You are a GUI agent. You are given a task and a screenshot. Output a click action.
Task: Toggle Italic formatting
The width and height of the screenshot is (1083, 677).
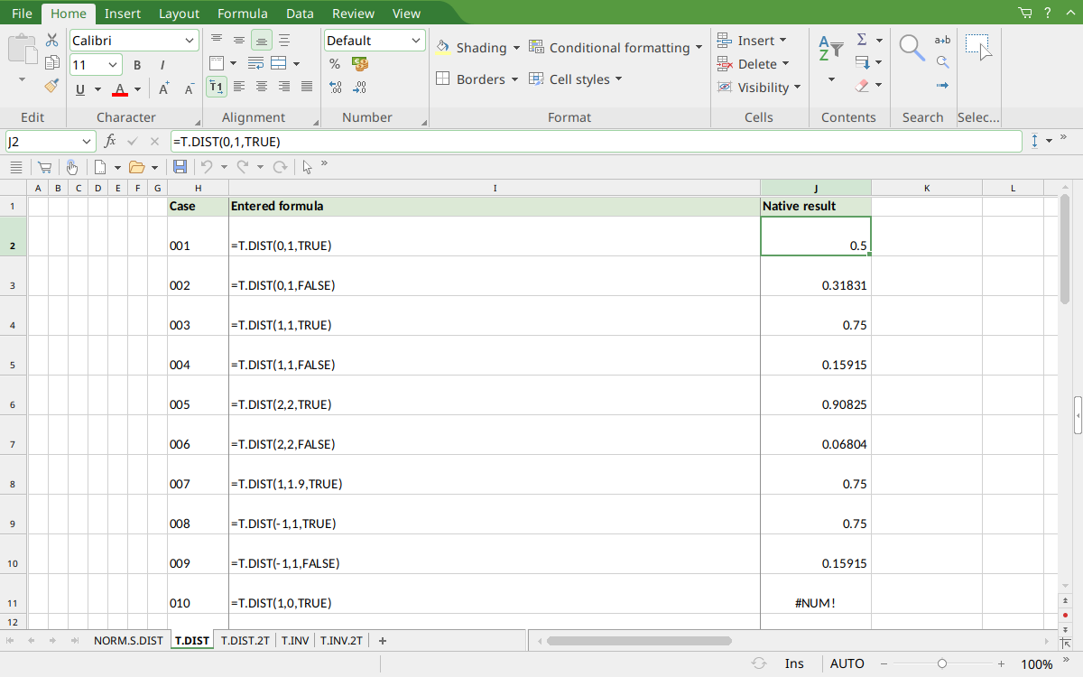162,65
